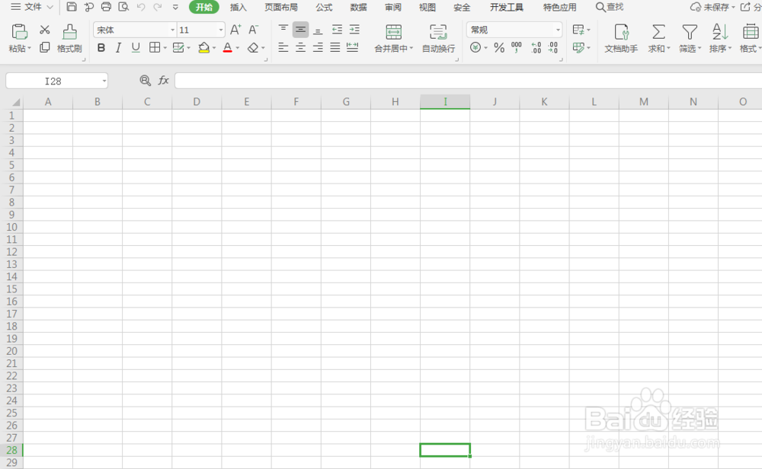Viewport: 762px width, 469px height.
Task: Toggle middle vertical alignment
Action: pos(300,30)
